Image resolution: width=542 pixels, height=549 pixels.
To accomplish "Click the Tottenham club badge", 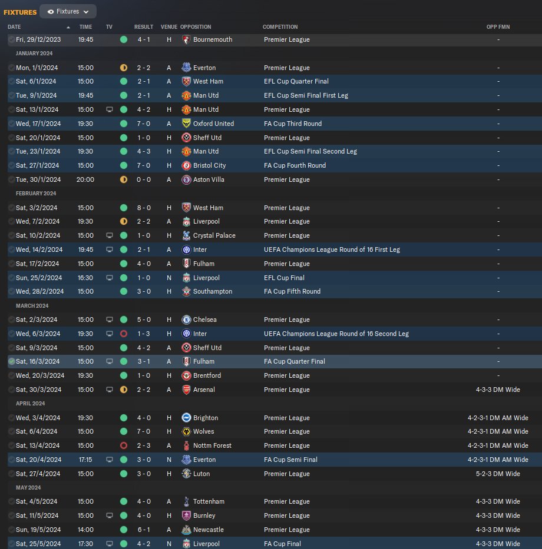I will point(186,501).
